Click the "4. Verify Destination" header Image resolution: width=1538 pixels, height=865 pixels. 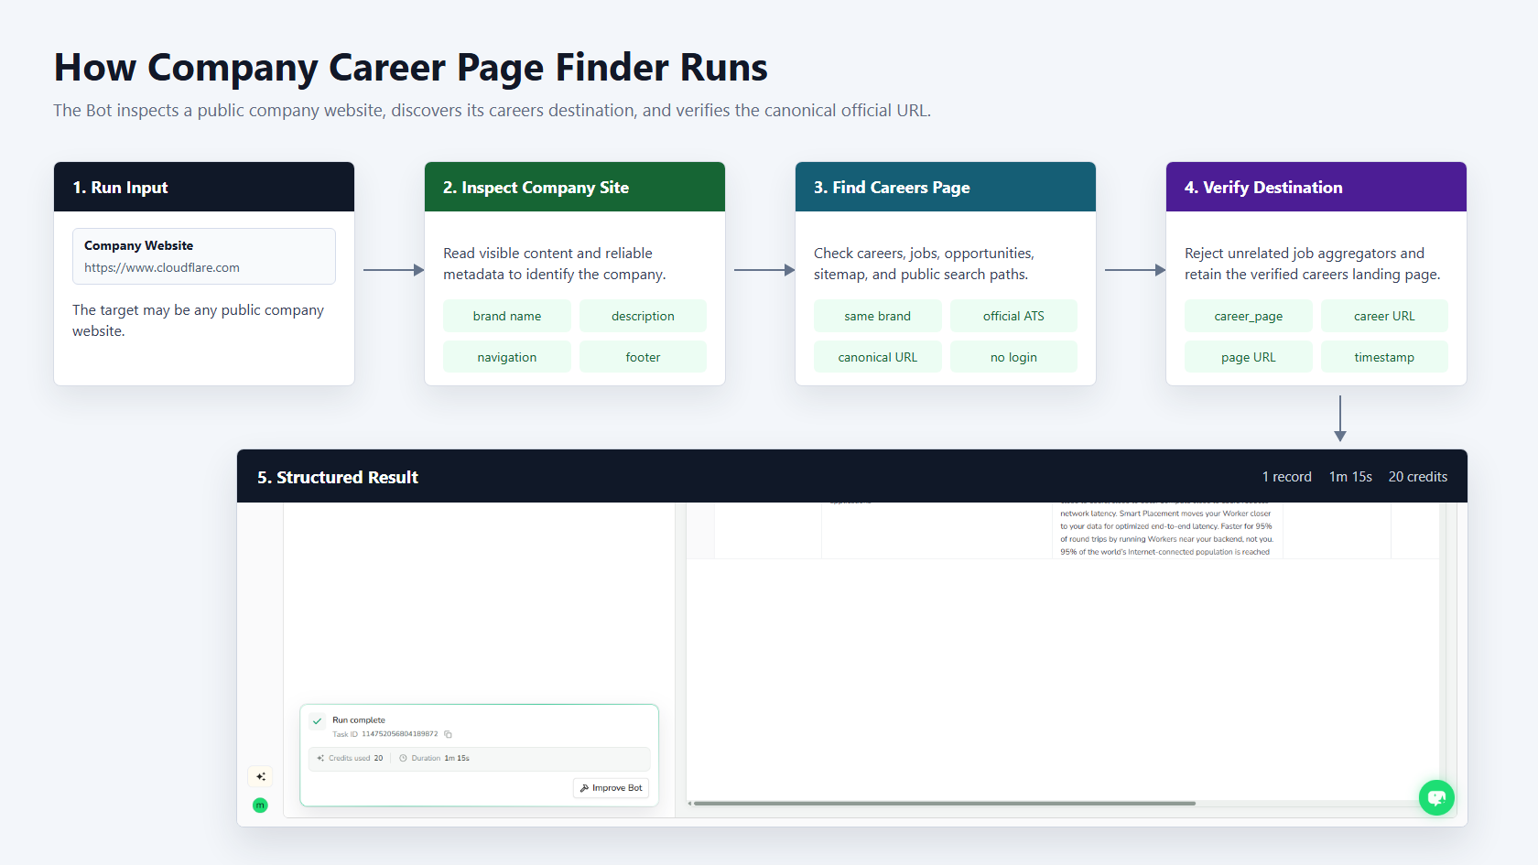pos(1316,187)
